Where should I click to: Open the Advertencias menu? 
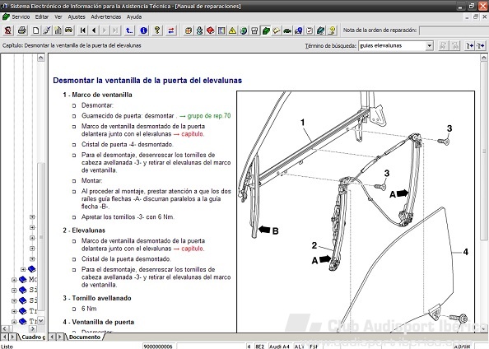105,16
